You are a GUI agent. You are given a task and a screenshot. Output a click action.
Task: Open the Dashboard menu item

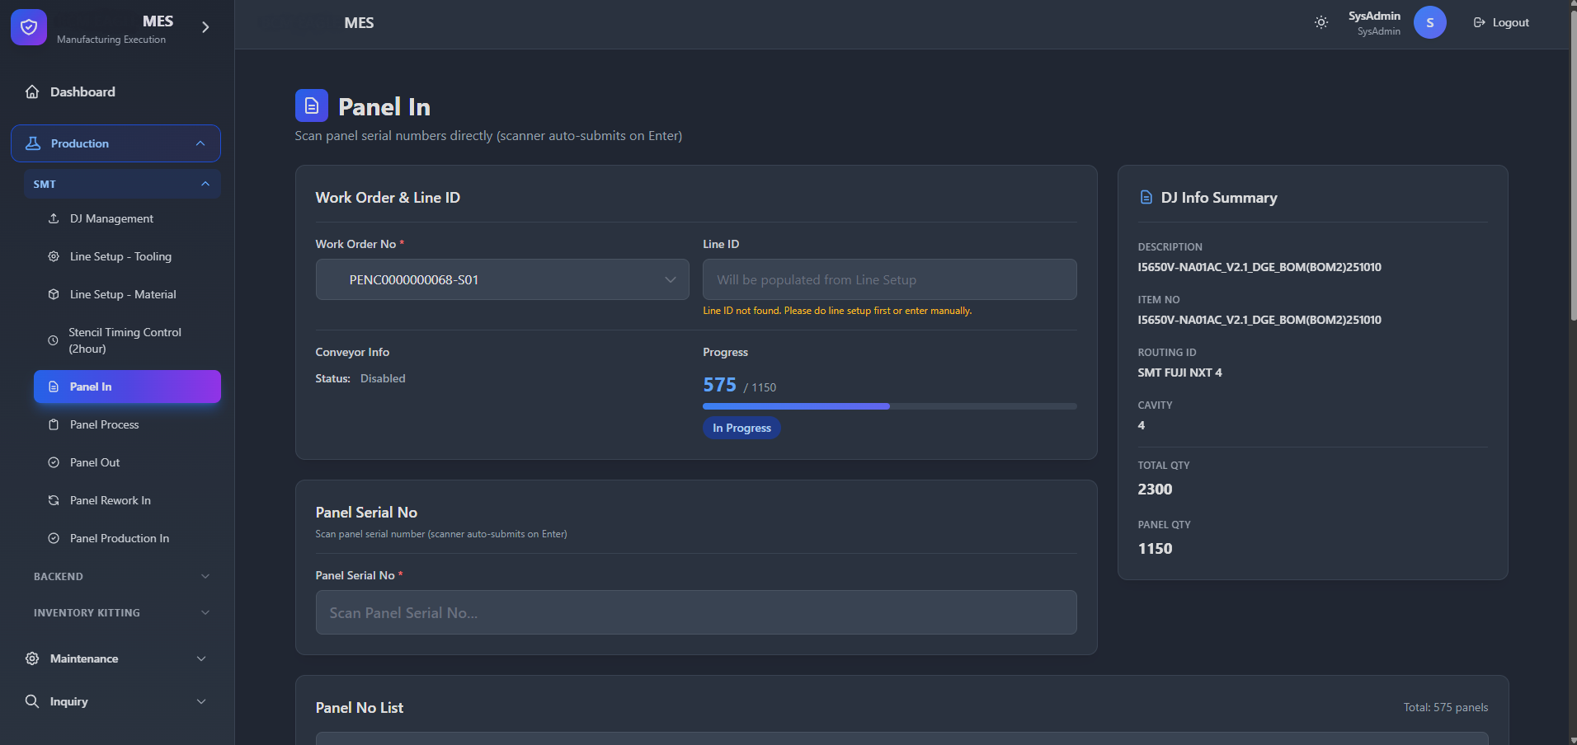coord(115,91)
